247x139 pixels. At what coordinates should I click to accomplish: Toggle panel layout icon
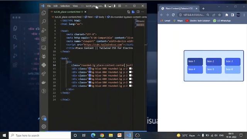click(110, 6)
